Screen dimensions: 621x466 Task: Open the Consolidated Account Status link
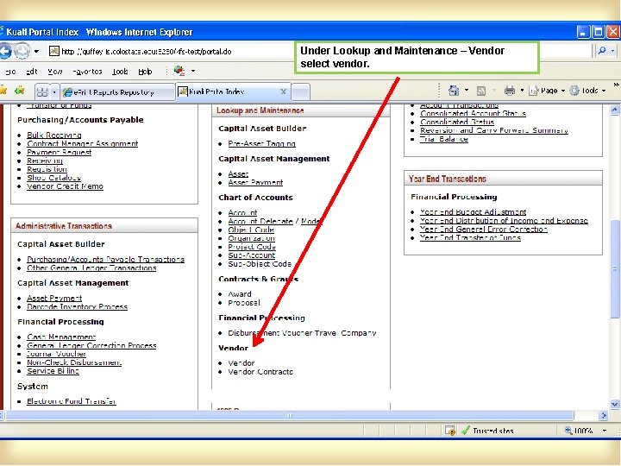[x=473, y=113]
